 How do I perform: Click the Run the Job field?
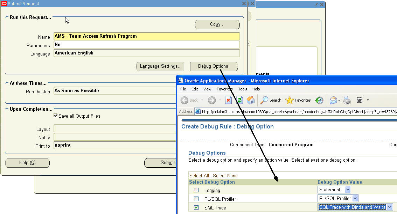tap(115, 91)
